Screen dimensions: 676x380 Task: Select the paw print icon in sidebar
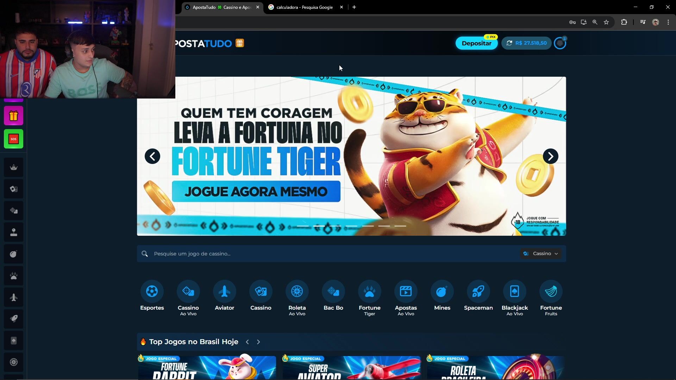pos(14,276)
